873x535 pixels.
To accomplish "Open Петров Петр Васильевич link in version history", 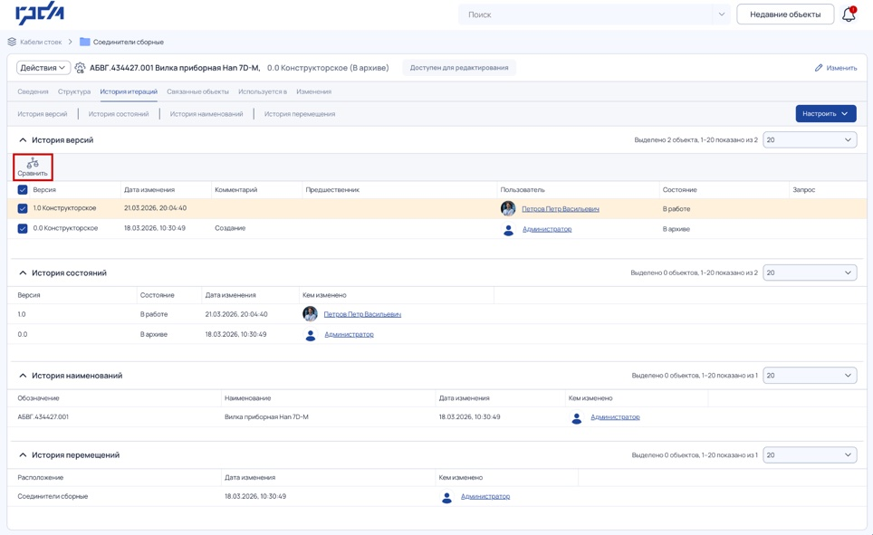I will click(x=560, y=209).
